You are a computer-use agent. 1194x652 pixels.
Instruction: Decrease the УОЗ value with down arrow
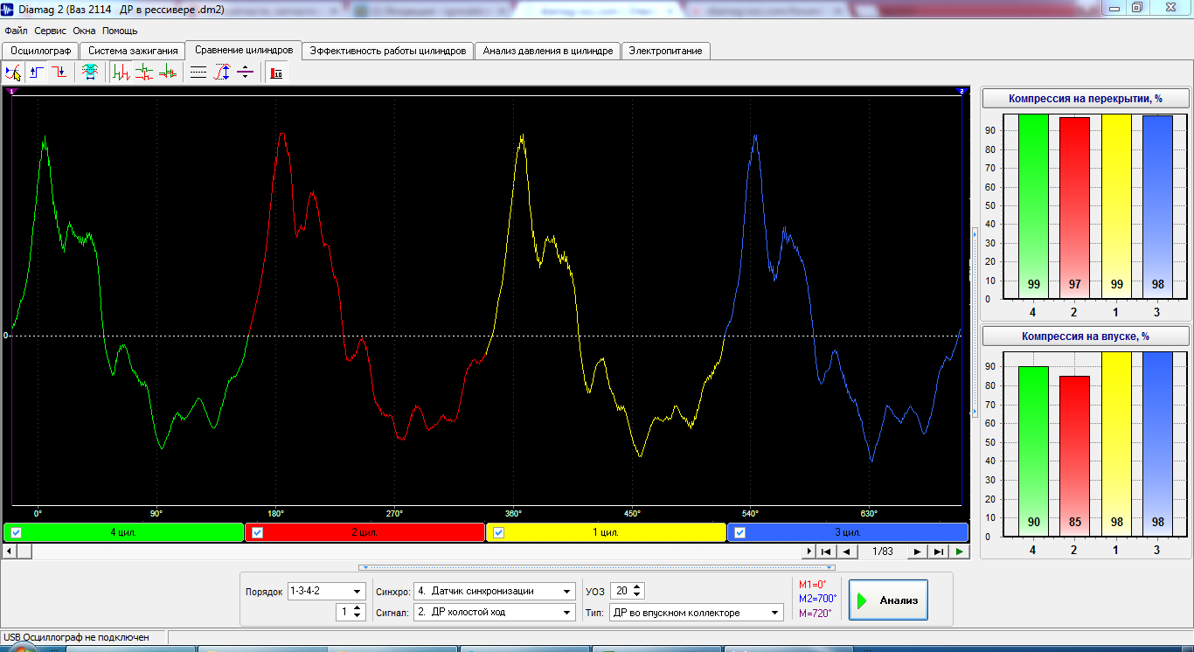coord(636,595)
